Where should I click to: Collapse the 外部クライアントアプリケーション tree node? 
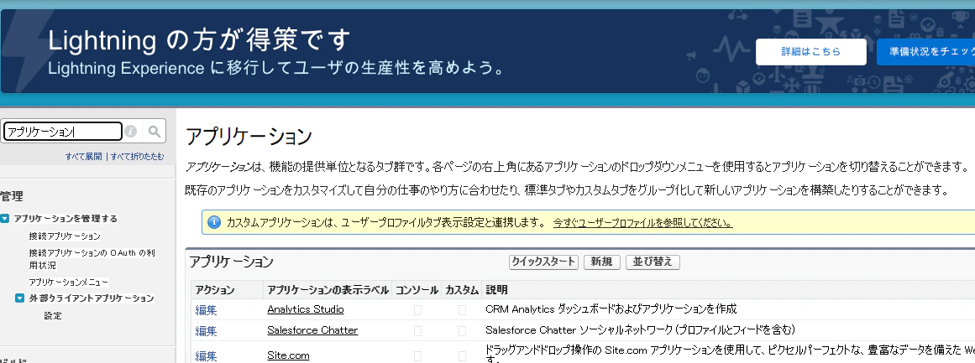[20, 298]
